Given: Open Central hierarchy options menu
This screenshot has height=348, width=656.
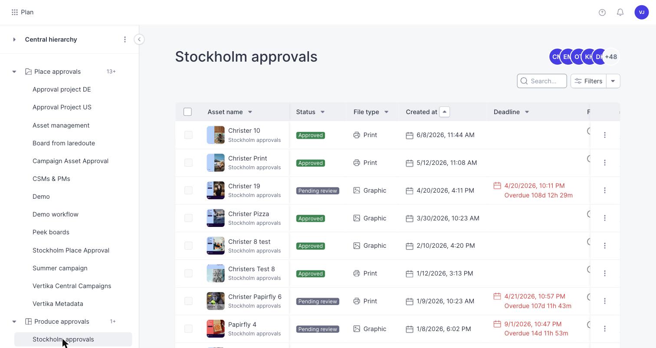Looking at the screenshot, I should [125, 39].
